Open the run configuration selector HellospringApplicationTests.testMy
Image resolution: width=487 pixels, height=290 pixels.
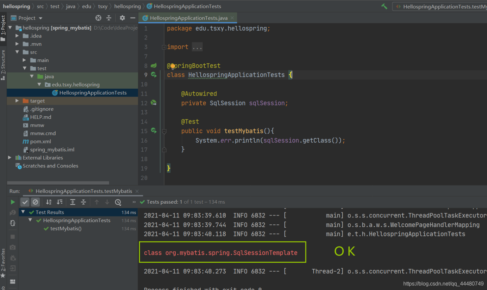coord(440,7)
